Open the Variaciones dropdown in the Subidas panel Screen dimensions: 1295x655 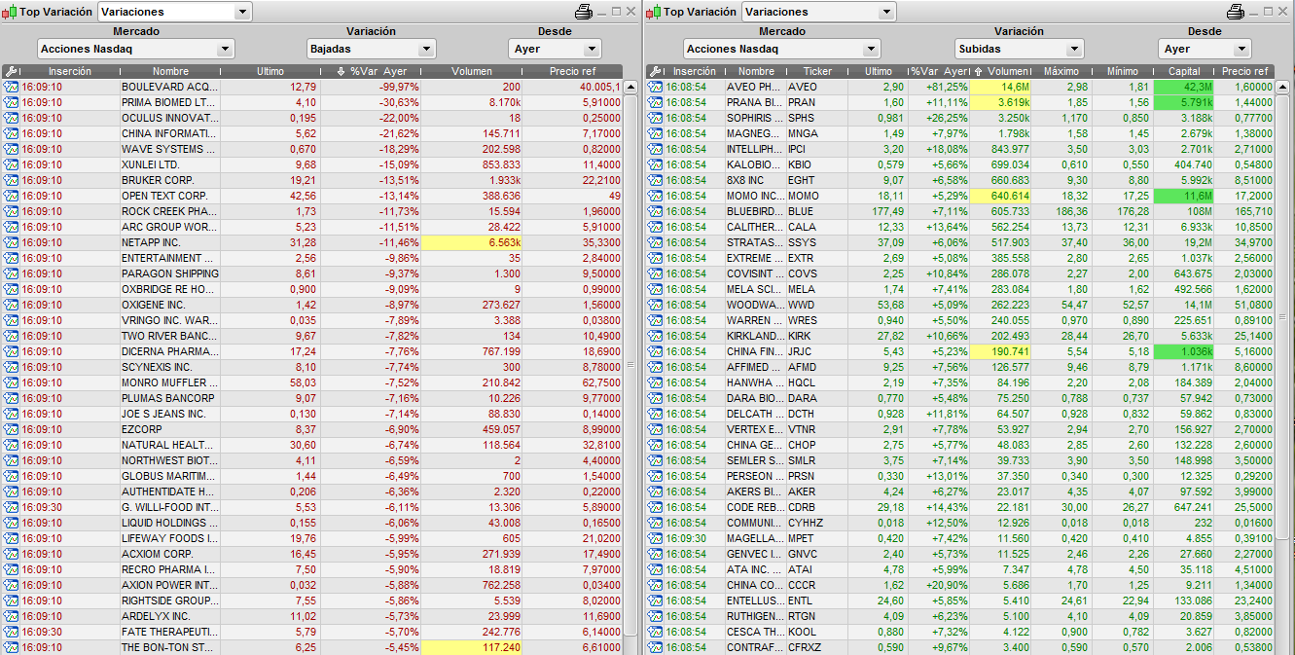pos(818,12)
